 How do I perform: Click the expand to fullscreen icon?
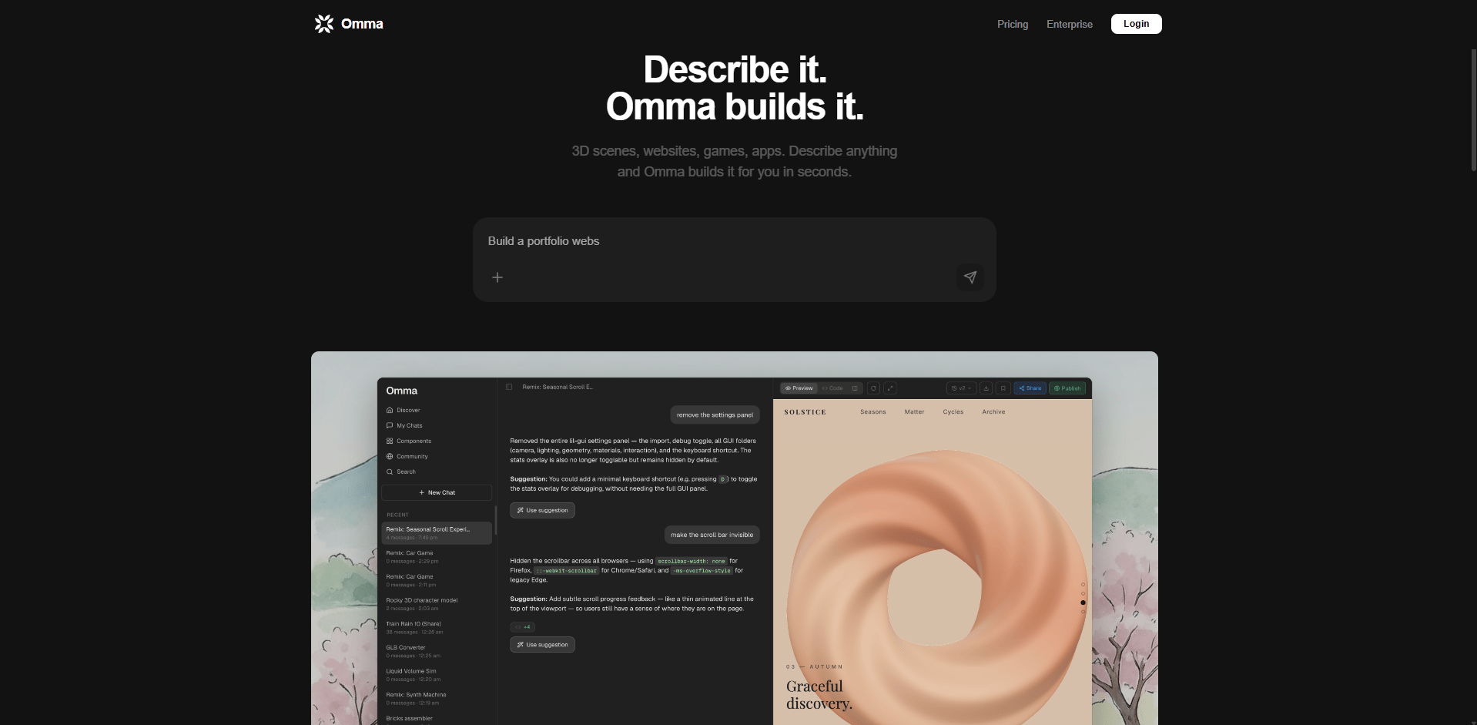pos(890,388)
